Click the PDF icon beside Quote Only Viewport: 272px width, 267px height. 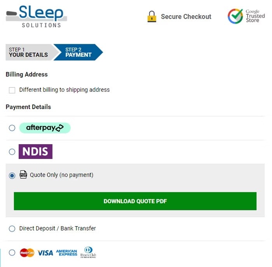(23, 175)
